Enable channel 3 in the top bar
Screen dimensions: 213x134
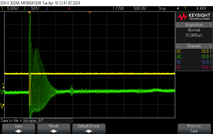point(47,8)
